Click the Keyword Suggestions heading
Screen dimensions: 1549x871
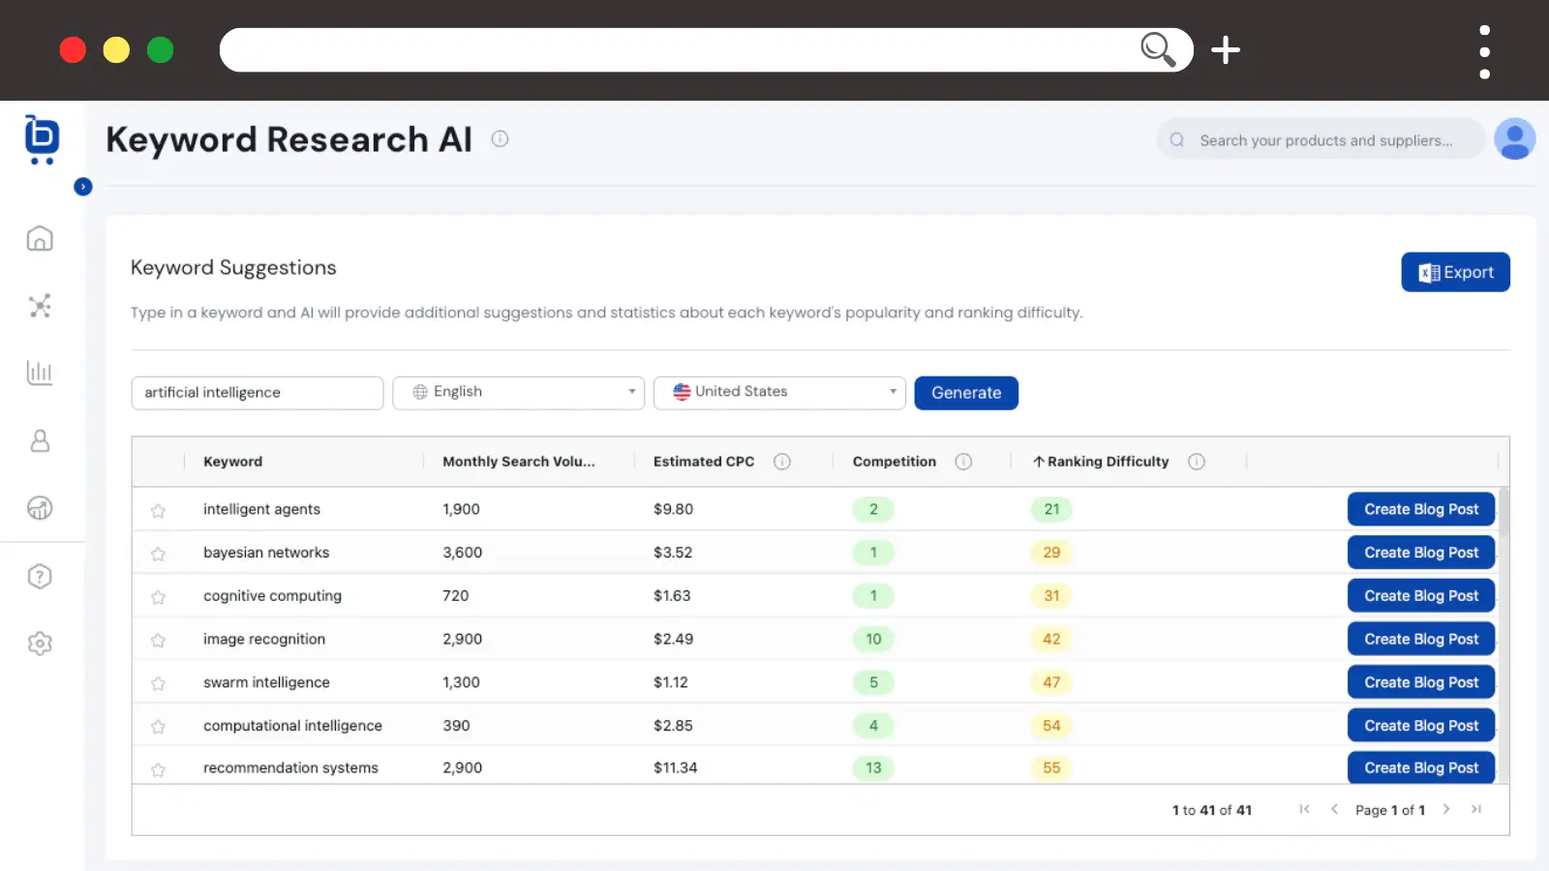click(x=233, y=268)
